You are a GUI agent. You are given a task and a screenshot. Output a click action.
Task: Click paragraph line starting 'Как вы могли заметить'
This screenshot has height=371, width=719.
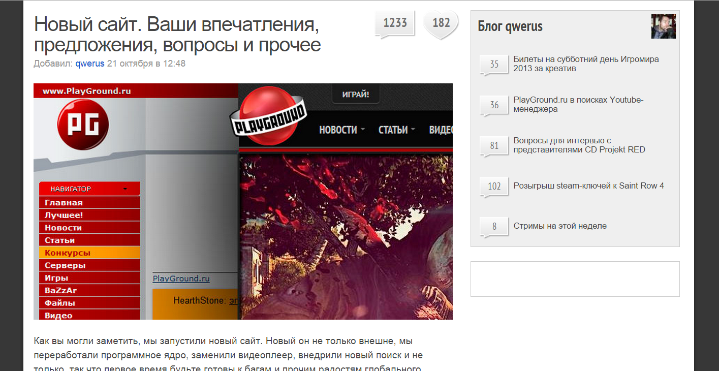coord(223,341)
